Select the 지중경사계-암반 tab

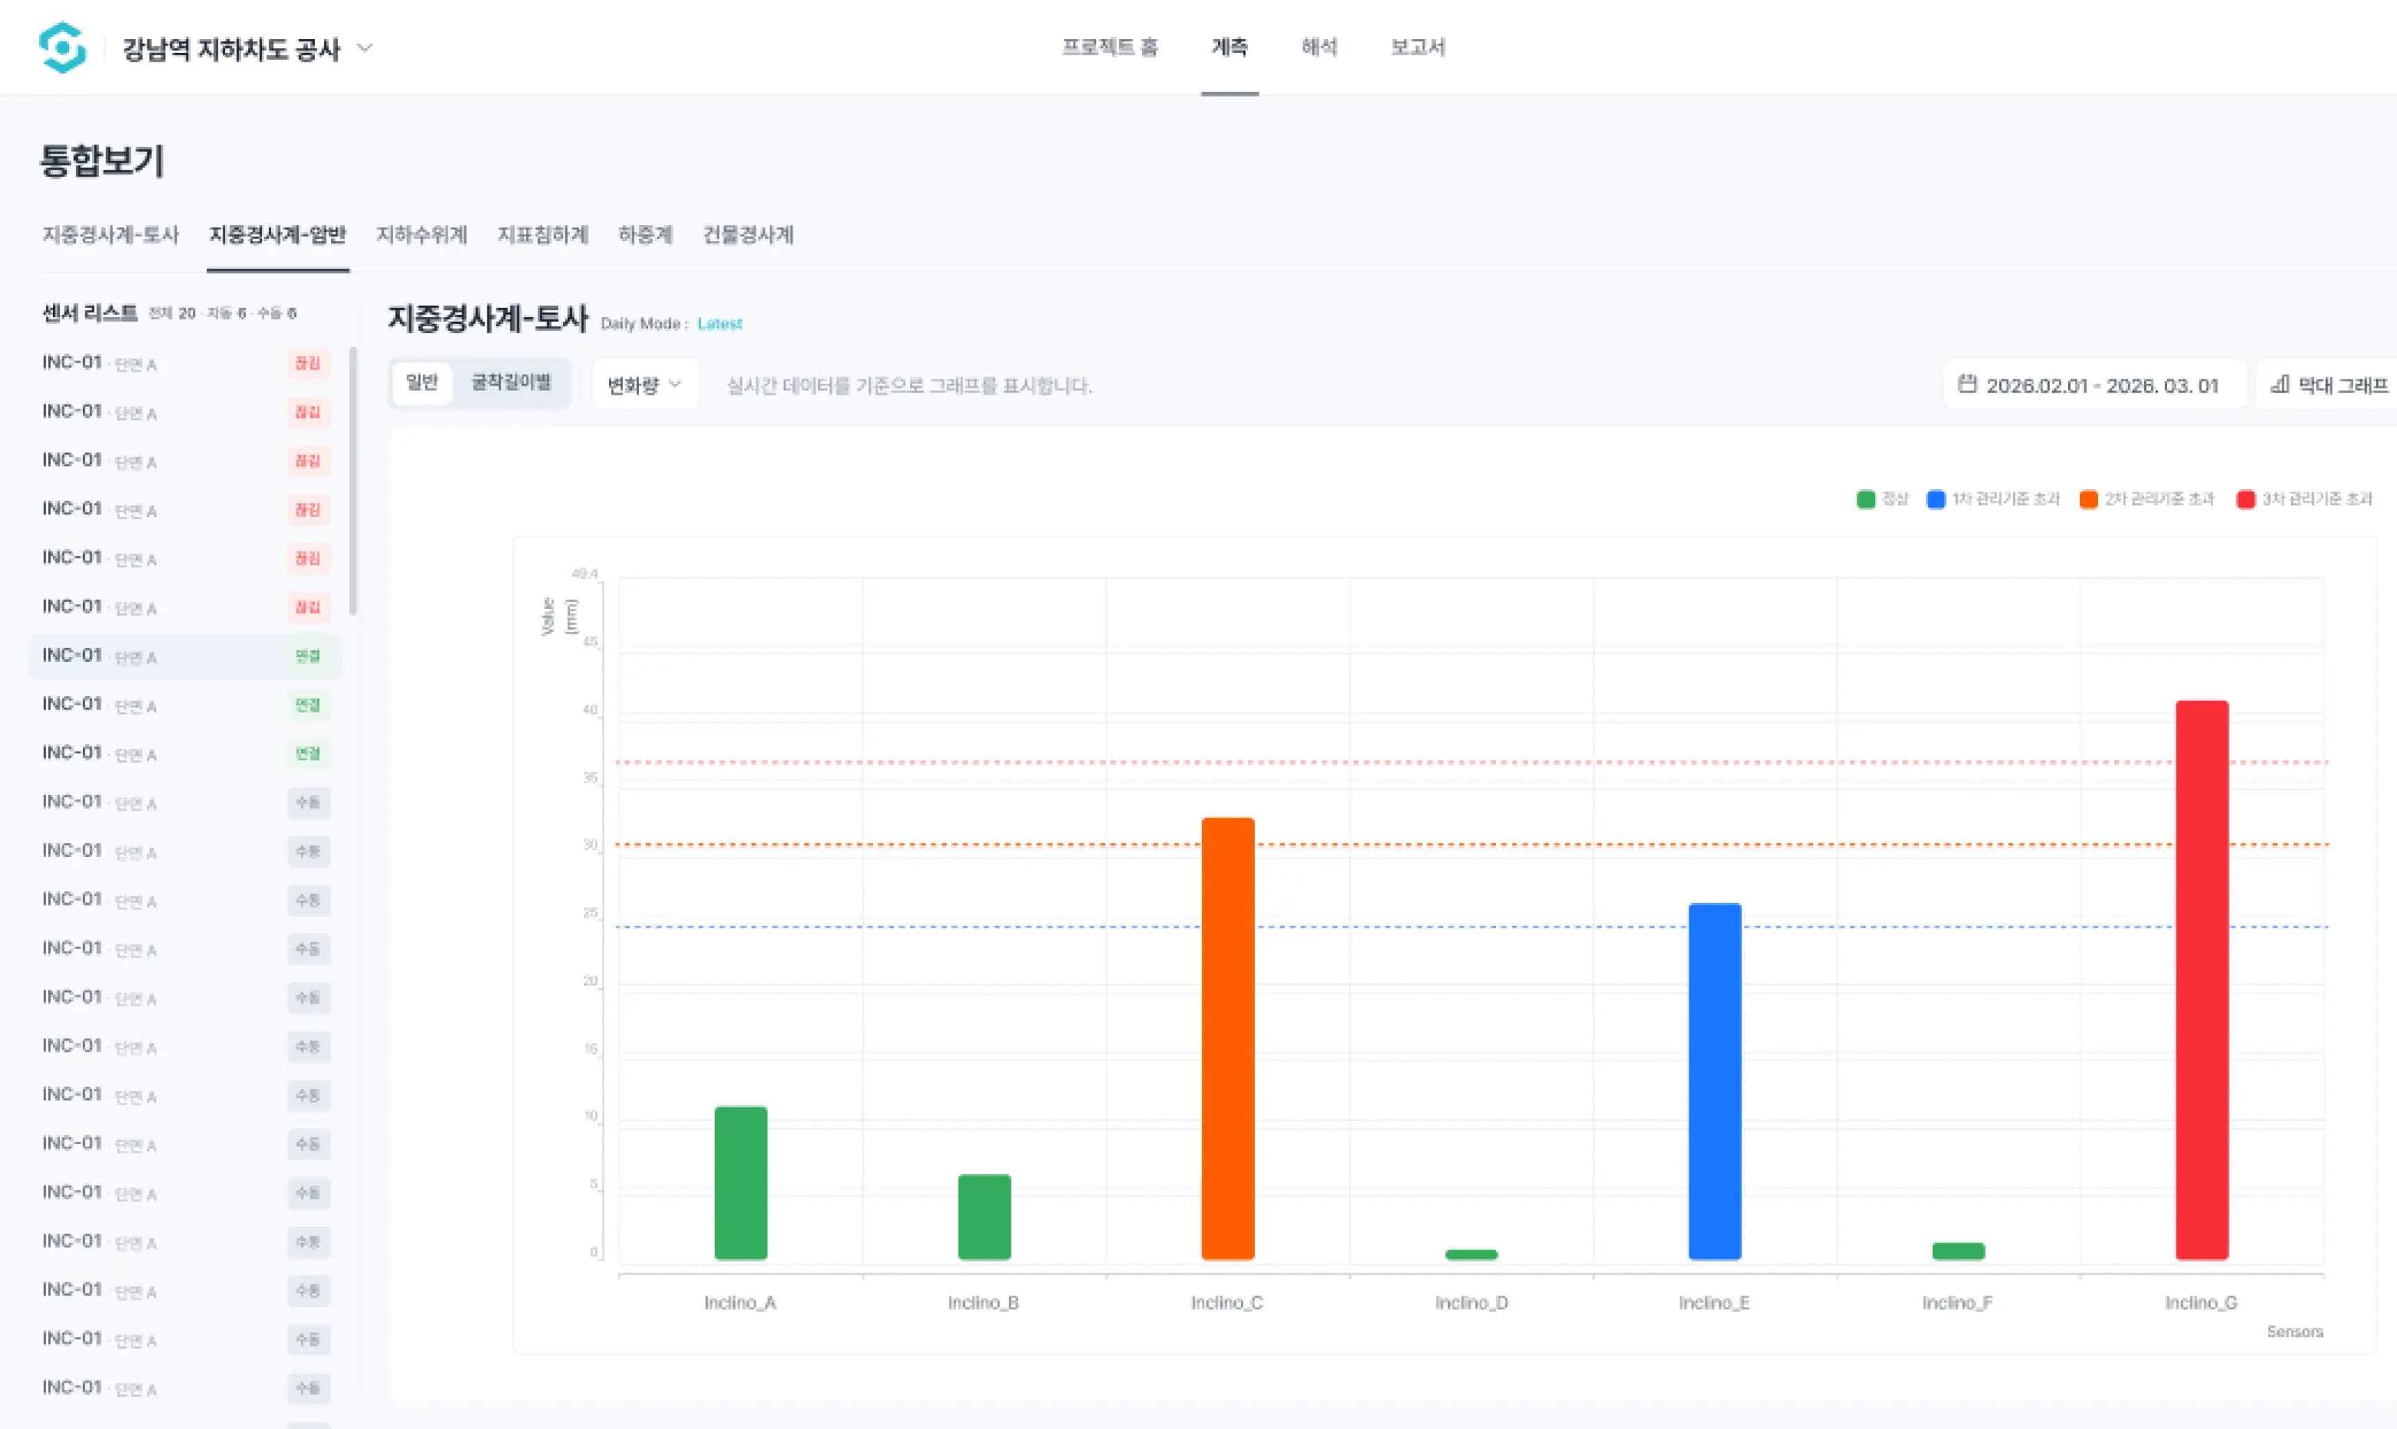(278, 235)
